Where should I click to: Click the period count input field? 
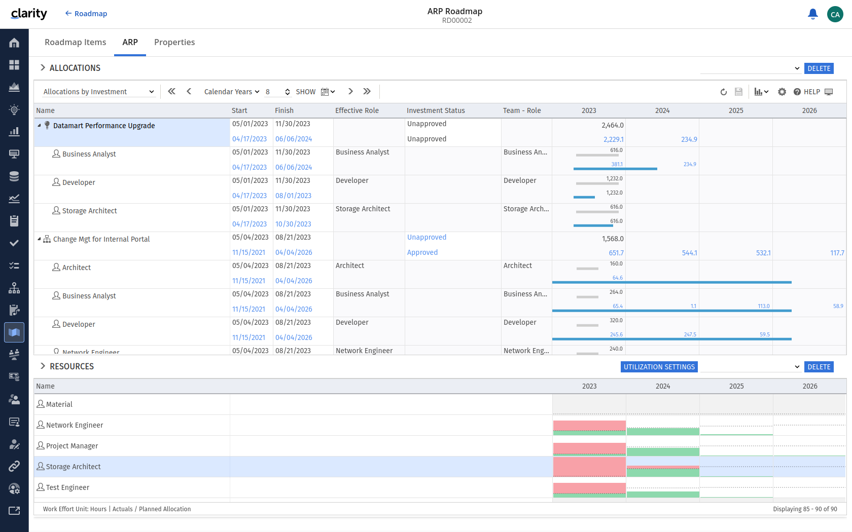point(274,92)
